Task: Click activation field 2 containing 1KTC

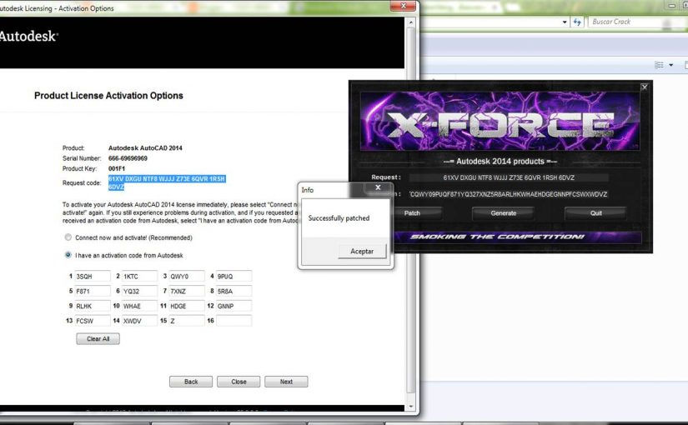Action: (x=139, y=277)
